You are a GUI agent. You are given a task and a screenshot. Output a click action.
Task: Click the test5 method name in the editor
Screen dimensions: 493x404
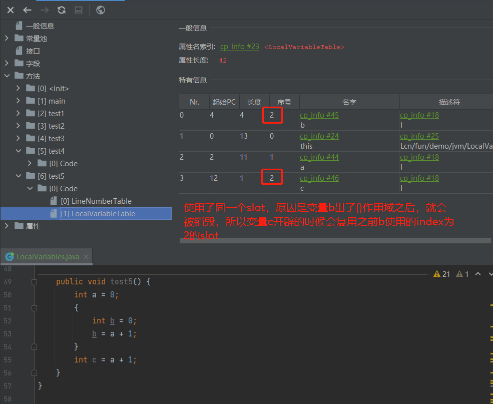(x=121, y=281)
